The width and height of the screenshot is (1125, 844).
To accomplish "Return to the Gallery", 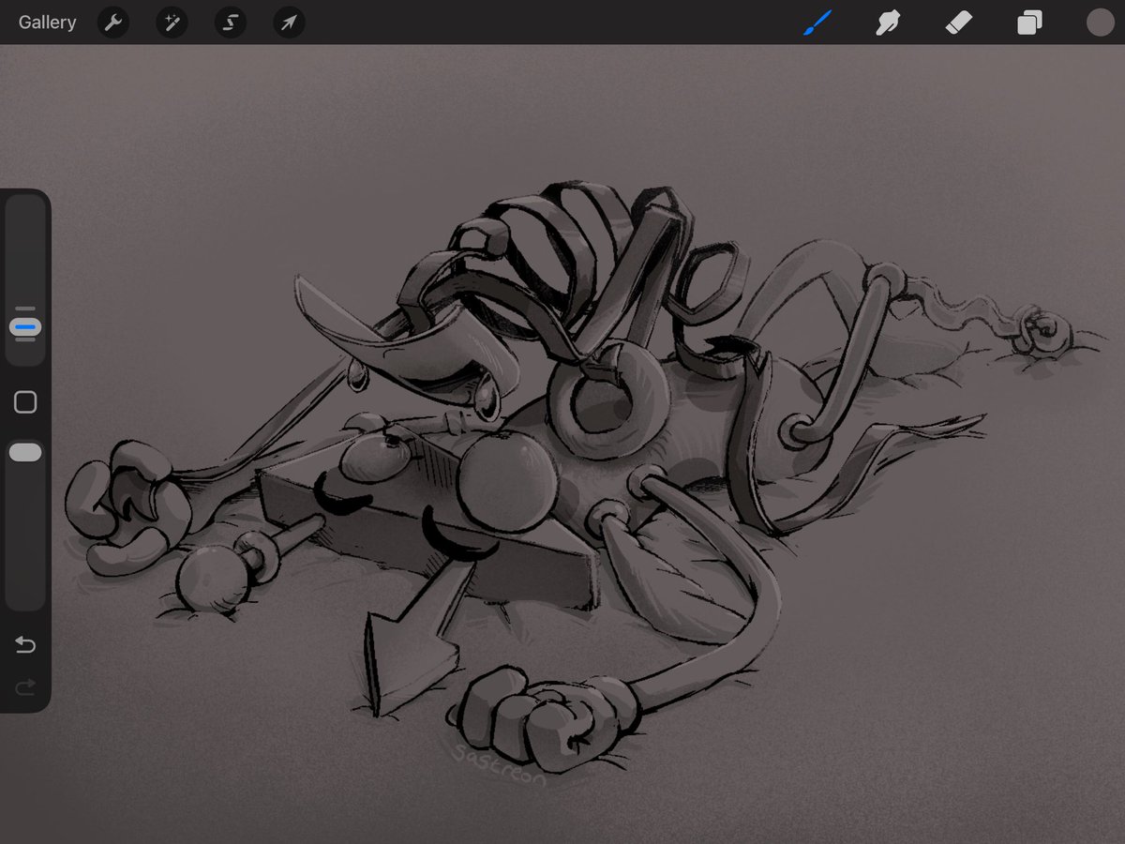I will 47,23.
